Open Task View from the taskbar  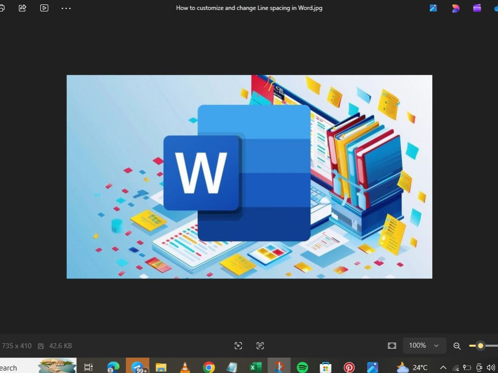tap(88, 368)
